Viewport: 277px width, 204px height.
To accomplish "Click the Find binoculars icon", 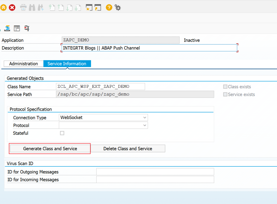I will (31, 7).
